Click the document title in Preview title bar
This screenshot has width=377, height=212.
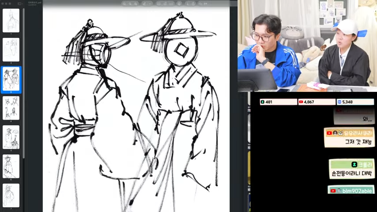34,3
